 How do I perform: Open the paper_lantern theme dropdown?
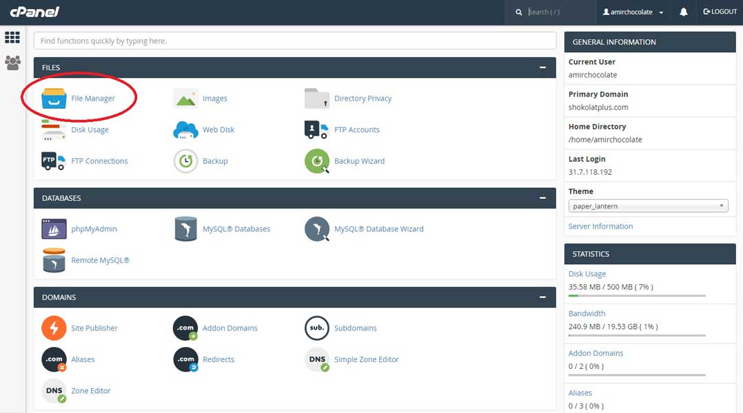tap(648, 206)
